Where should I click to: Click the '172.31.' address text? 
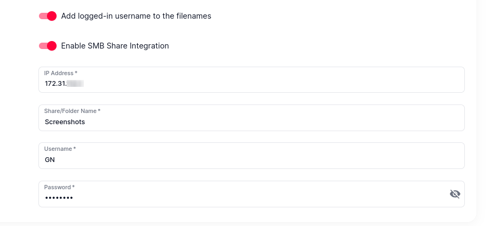[56, 84]
